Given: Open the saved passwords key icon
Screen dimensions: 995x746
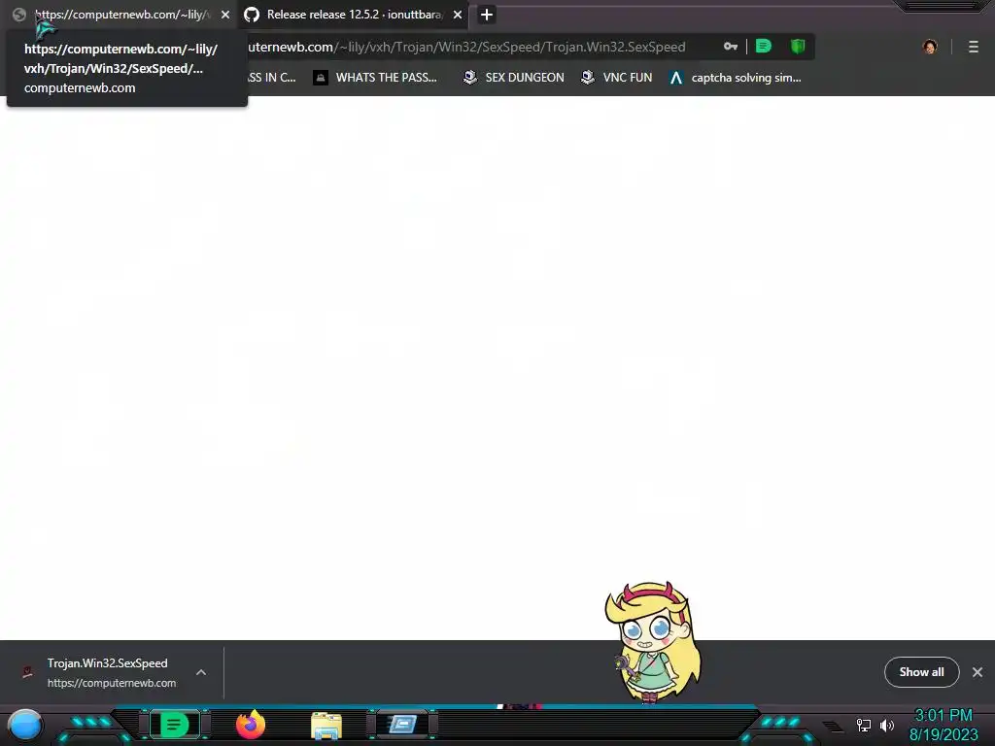Looking at the screenshot, I should pos(731,47).
